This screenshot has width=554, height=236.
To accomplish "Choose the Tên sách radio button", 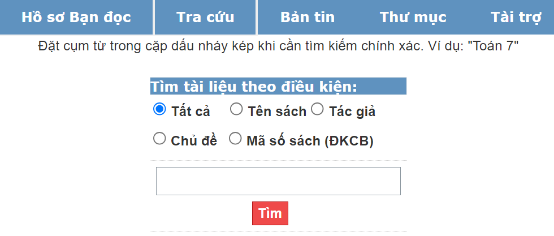I will click(236, 109).
